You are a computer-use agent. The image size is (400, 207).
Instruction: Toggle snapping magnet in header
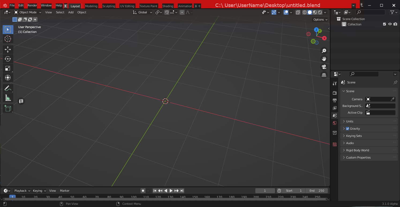pos(167,12)
